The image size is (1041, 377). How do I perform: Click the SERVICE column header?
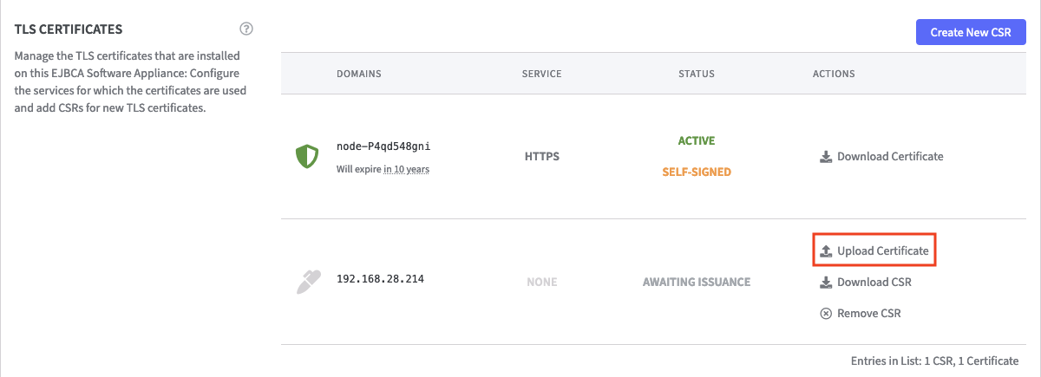click(x=541, y=75)
